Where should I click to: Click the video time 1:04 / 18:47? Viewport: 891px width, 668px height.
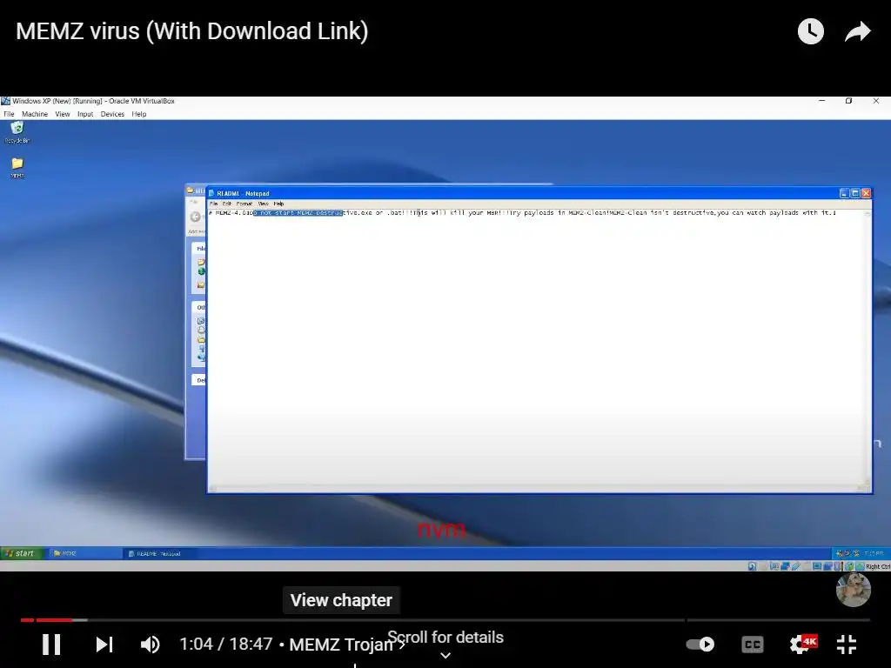click(225, 645)
